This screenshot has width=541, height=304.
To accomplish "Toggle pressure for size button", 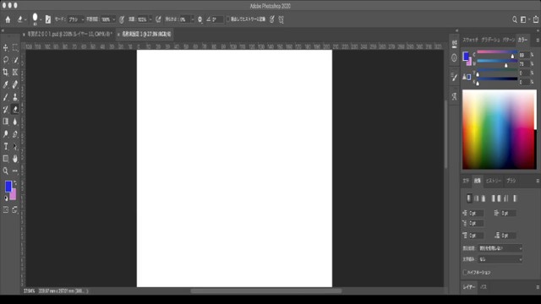I will click(272, 19).
